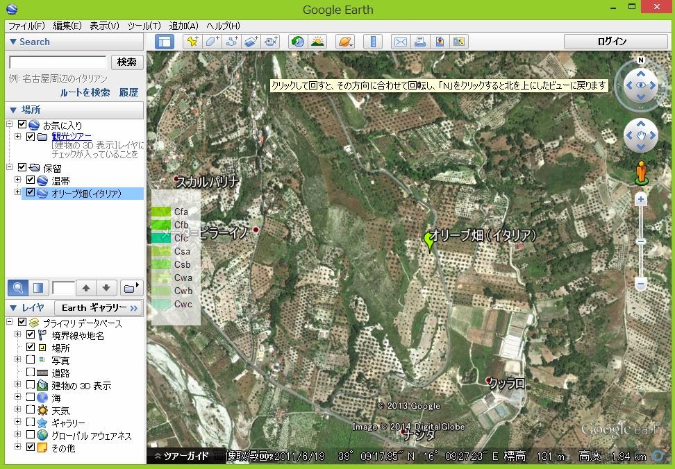The width and height of the screenshot is (675, 469).
Task: Open the 編集(E) menu
Action: click(67, 26)
